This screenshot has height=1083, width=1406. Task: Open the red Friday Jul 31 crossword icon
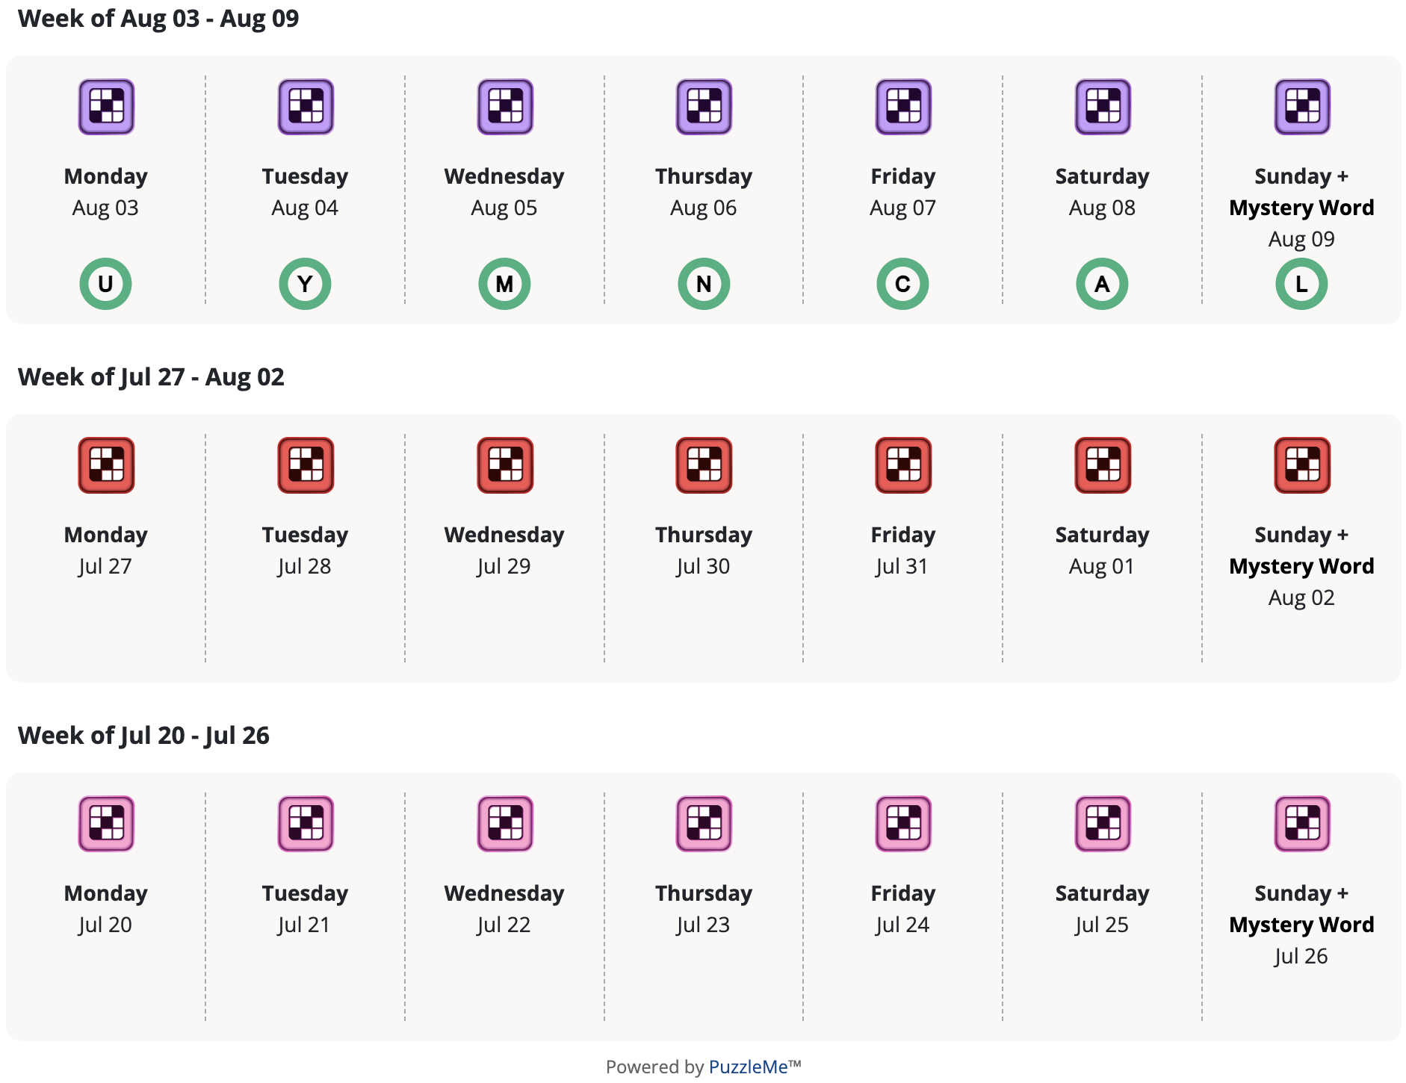[903, 465]
